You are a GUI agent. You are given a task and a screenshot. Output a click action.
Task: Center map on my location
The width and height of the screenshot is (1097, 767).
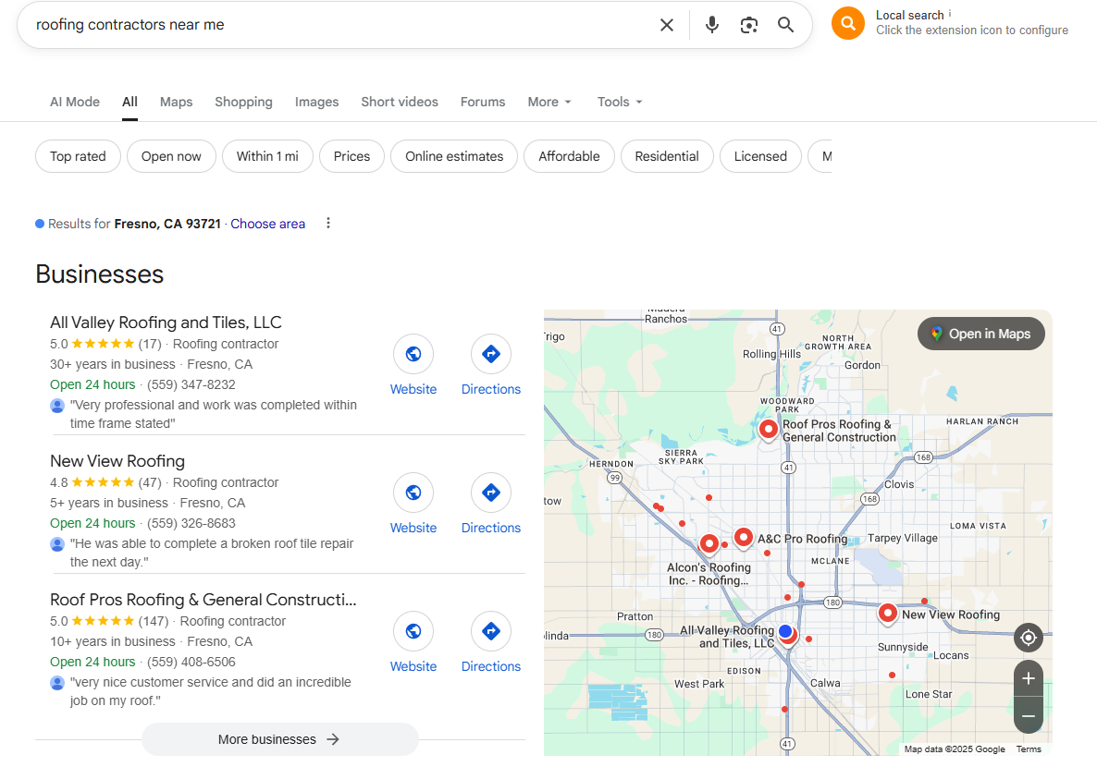(1028, 638)
